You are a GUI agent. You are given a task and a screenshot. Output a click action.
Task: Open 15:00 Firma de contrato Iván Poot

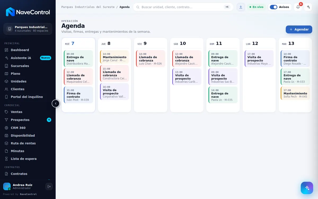pyautogui.click(x=78, y=95)
